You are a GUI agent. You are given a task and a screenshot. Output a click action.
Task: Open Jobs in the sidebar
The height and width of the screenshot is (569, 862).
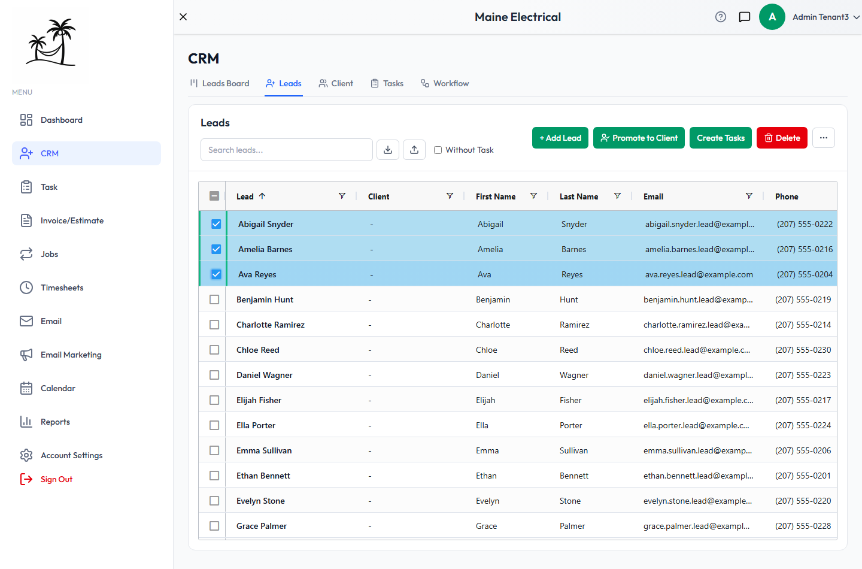pos(86,254)
